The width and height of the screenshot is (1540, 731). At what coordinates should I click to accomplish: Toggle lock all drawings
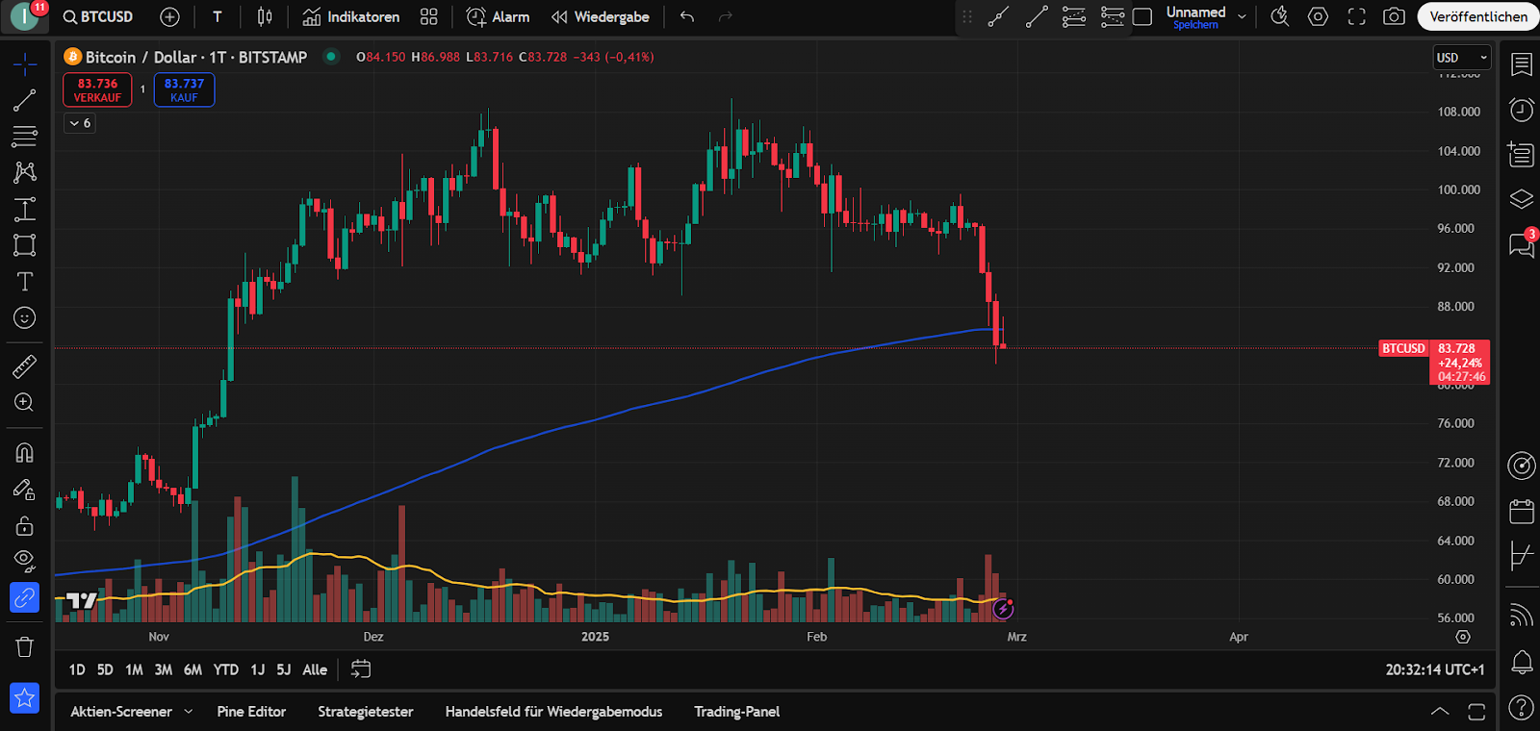pyautogui.click(x=25, y=525)
